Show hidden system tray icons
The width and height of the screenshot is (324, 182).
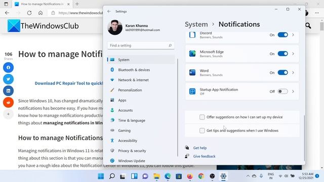pyautogui.click(x=248, y=176)
